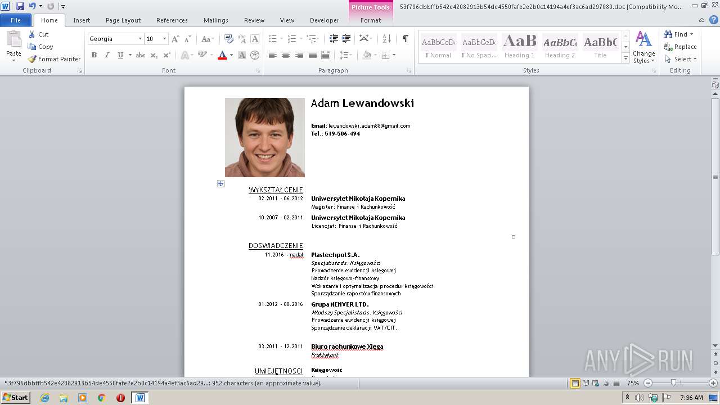Open the numbering list dropdown
Viewport: 720px width, 405px height.
pos(301,39)
